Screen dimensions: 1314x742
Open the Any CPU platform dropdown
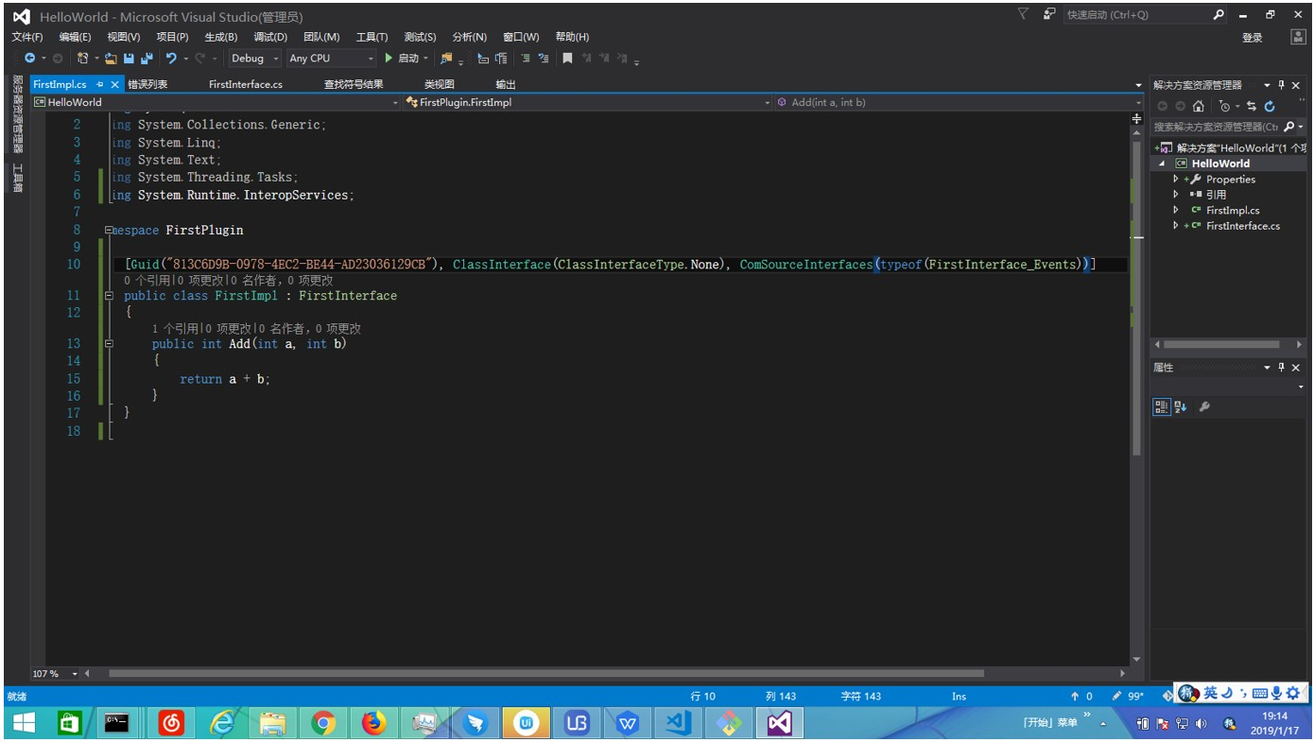pos(331,59)
